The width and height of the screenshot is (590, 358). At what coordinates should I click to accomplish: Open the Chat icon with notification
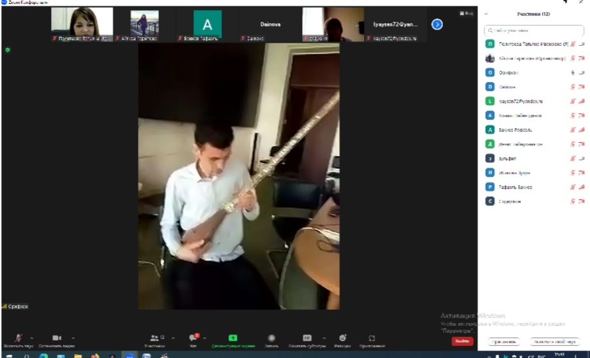193,338
